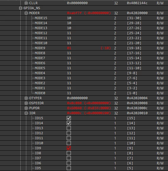Viewport: 168px width, 171px height.
Task: Click the MODE9 bit range [19-18]
Action: tap(134, 48)
